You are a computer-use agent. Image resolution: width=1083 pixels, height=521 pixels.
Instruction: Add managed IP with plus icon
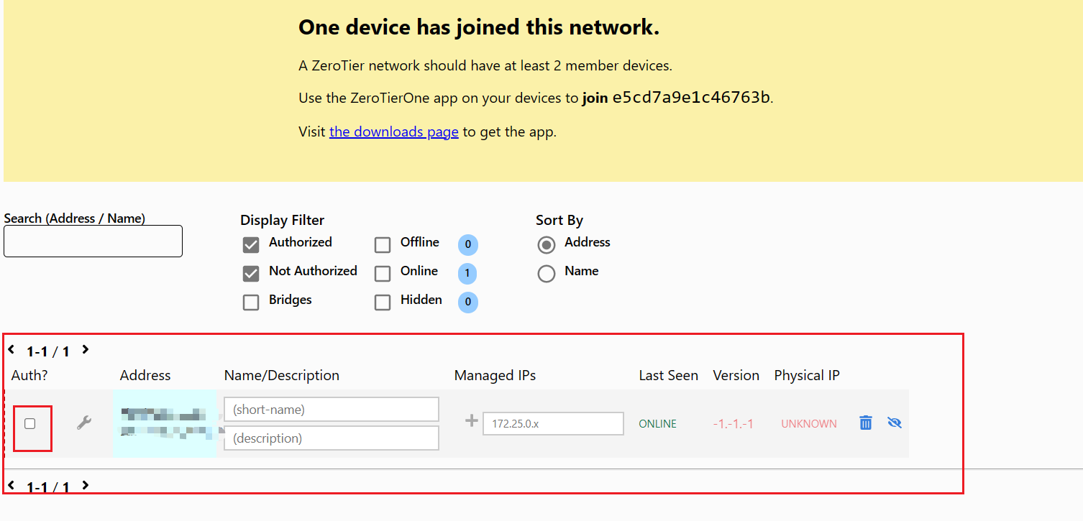(471, 420)
